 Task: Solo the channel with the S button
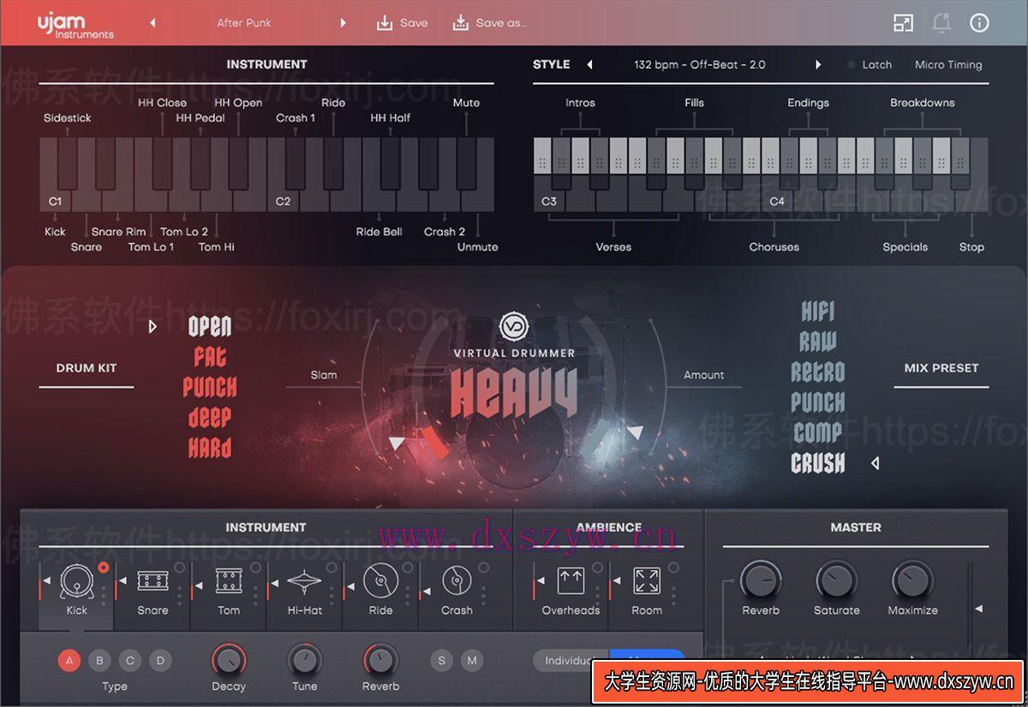point(441,660)
